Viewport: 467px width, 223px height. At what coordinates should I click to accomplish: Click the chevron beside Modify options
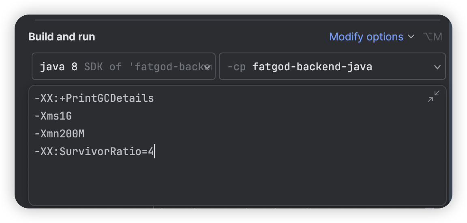click(411, 37)
